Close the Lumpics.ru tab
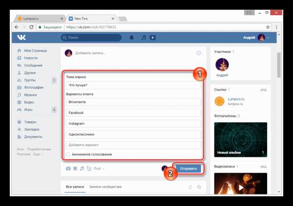This screenshot has width=293, height=206. coord(62,19)
